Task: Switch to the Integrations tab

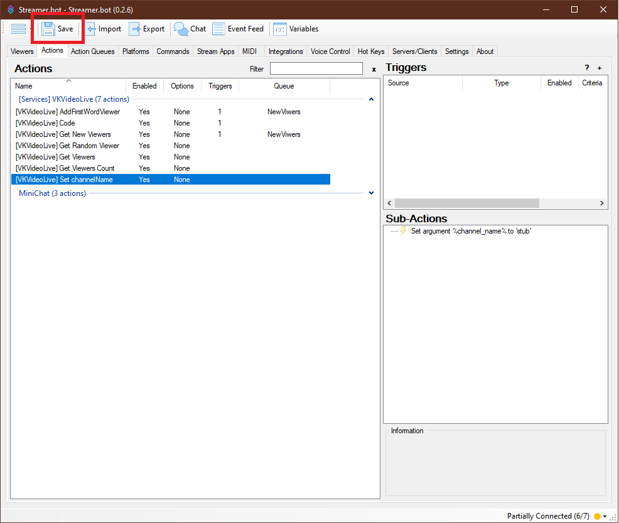Action: (x=286, y=51)
